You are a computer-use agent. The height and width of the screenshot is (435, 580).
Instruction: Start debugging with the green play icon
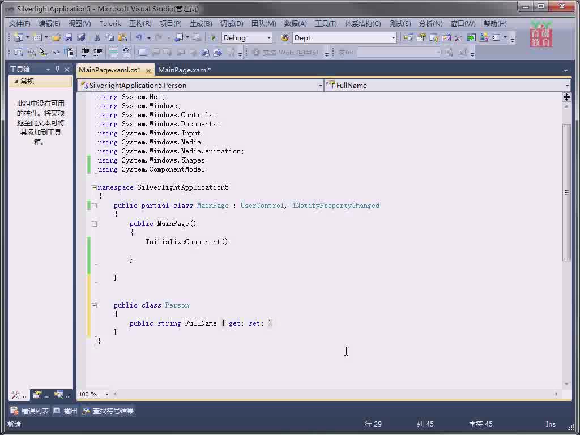tap(213, 37)
